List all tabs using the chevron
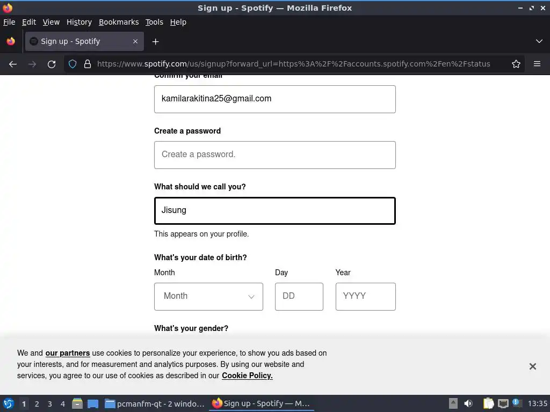550x412 pixels. coord(539,41)
